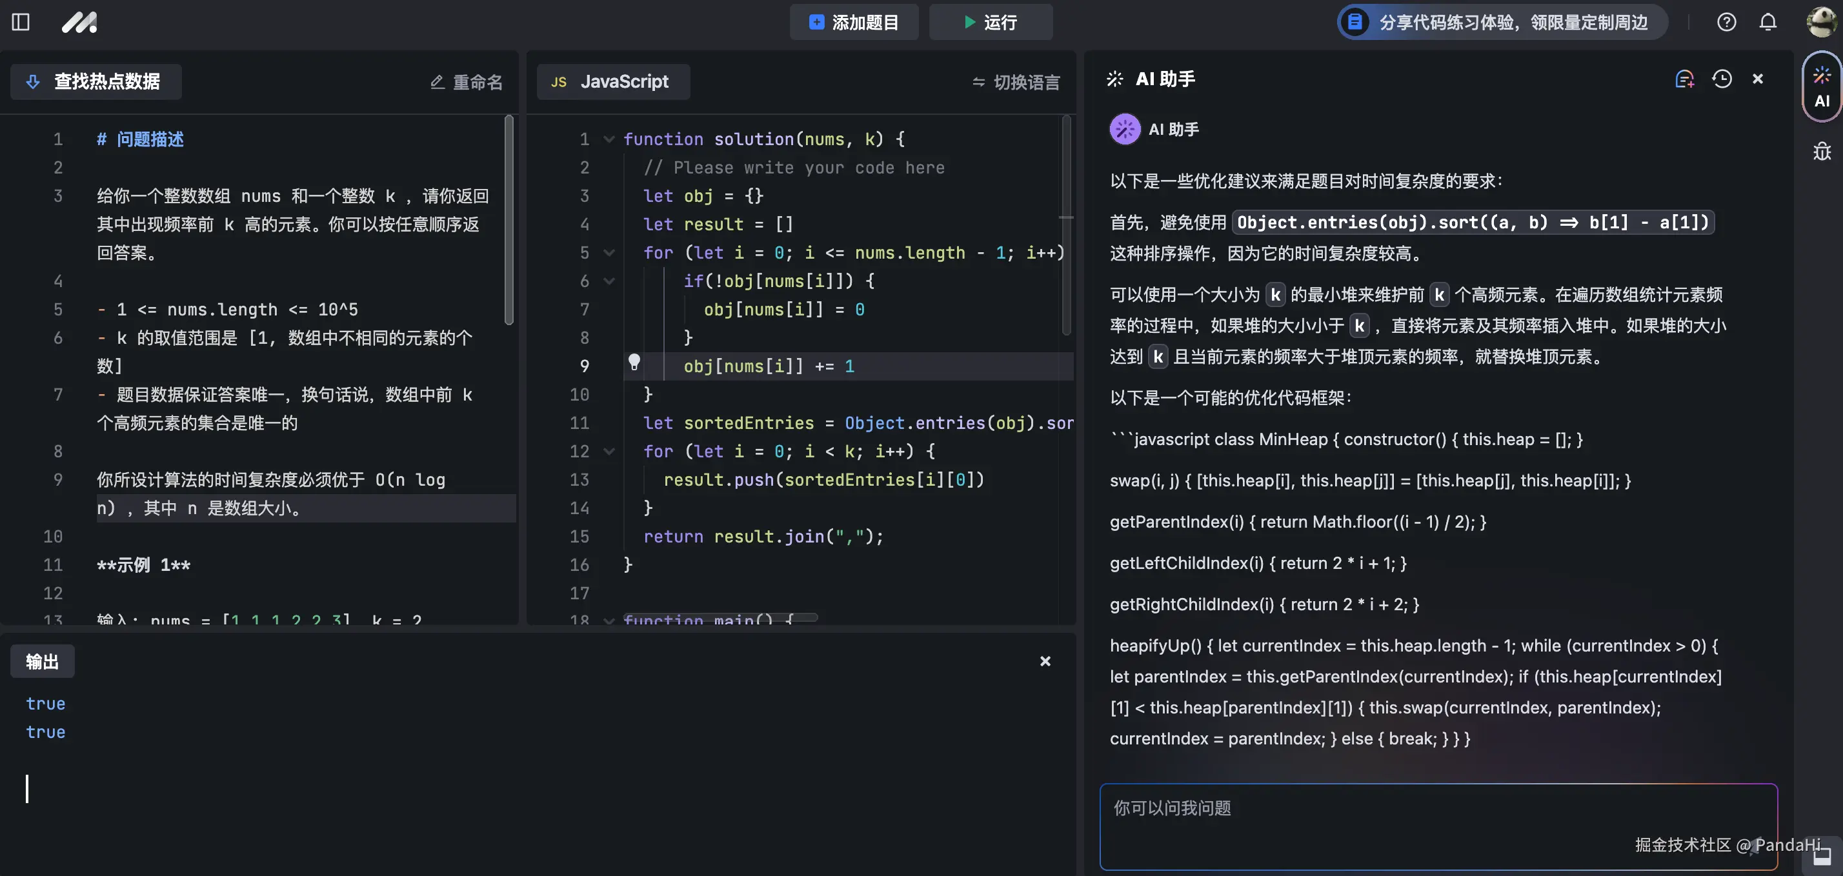Click the rename pencil icon
The width and height of the screenshot is (1843, 876).
(x=438, y=81)
